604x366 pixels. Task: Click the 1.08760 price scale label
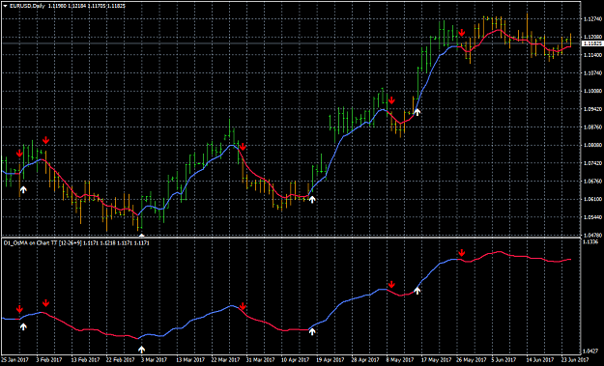592,127
